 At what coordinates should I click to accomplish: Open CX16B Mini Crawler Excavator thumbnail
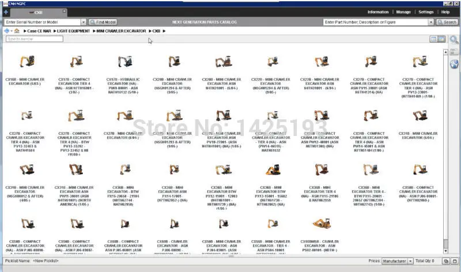(x=27, y=61)
